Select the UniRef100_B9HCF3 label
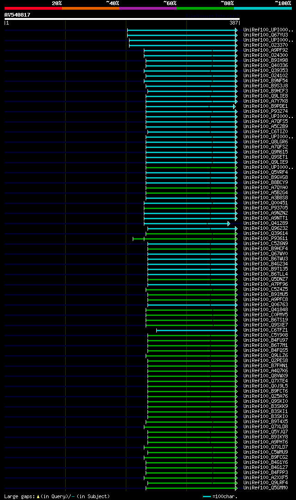 click(265, 91)
